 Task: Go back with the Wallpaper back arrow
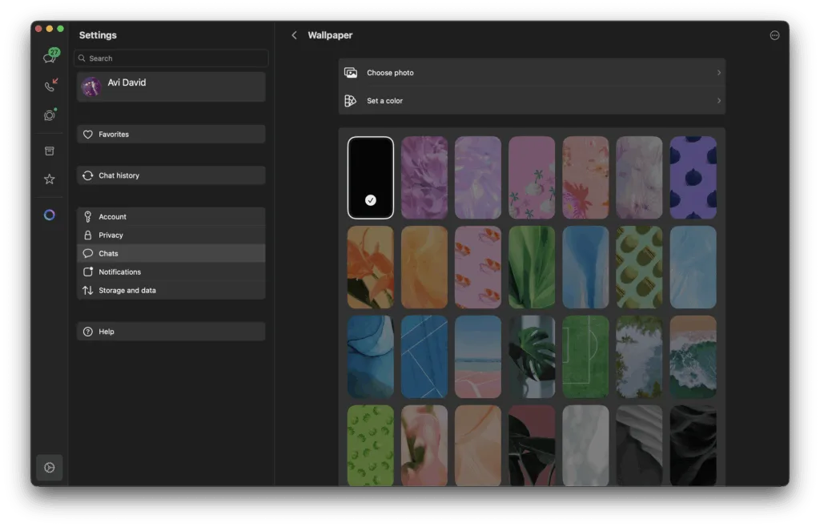[x=294, y=35]
